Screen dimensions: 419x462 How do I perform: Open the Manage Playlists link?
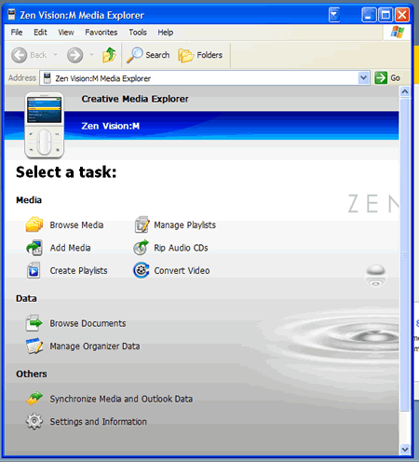[185, 224]
